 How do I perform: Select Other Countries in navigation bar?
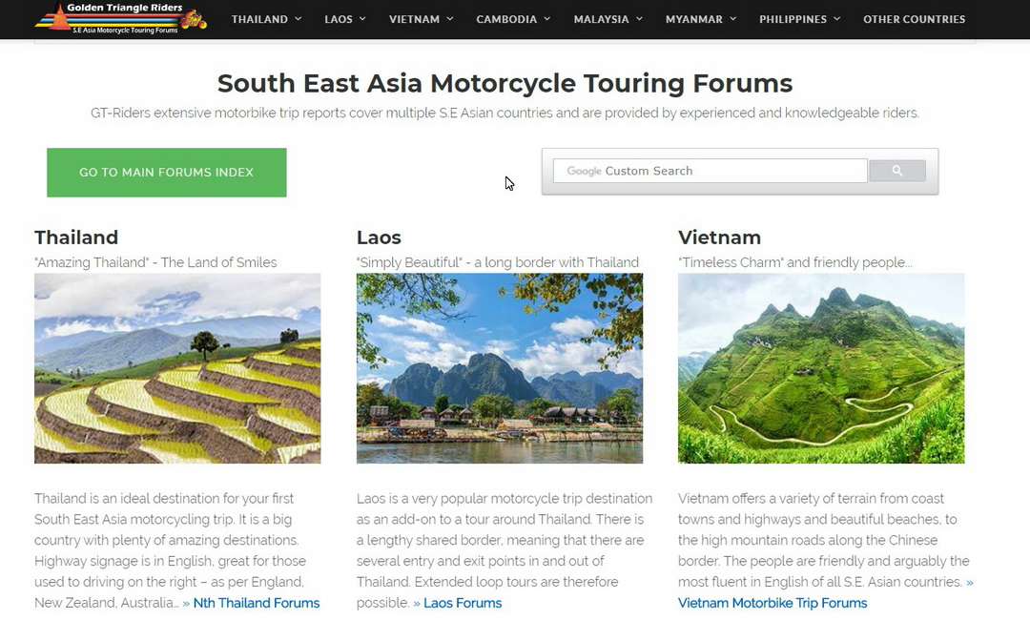(914, 19)
